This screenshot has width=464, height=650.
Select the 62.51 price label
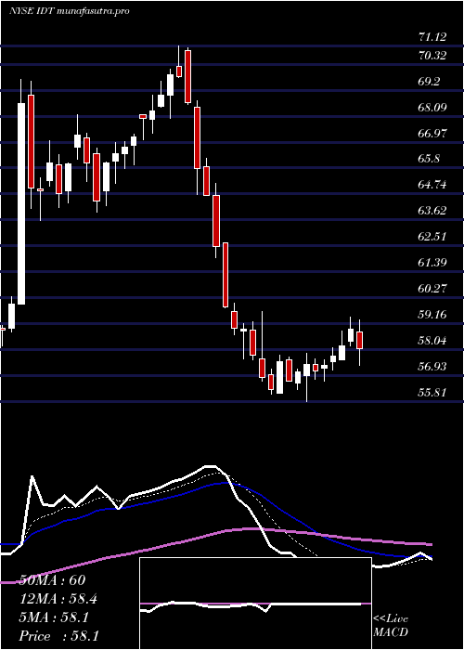[x=432, y=237]
